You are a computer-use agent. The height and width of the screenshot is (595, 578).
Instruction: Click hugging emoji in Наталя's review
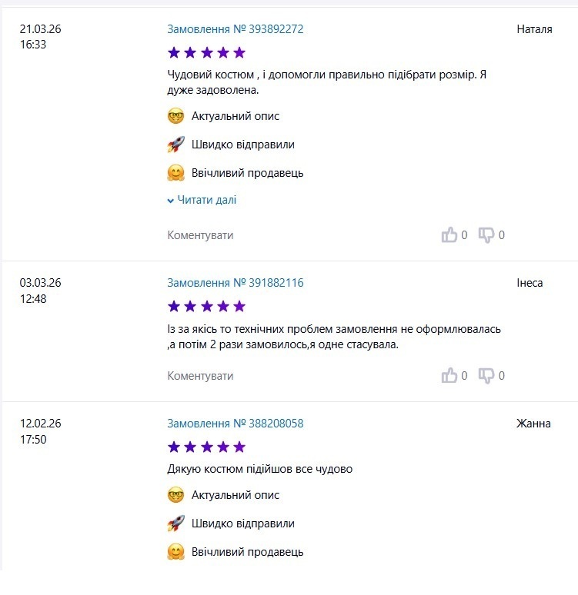click(x=175, y=173)
